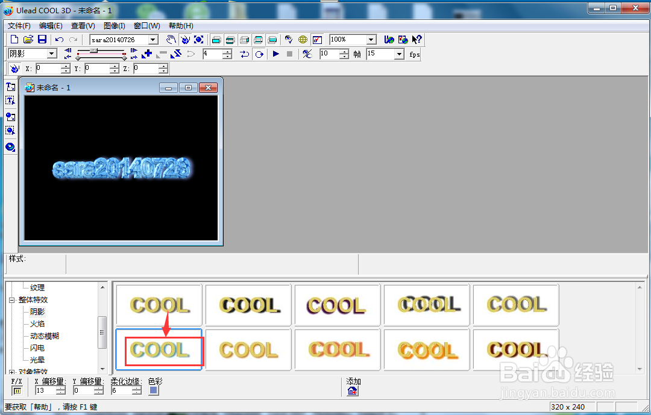The image size is (651, 415).
Task: Select 阴影 in the effects tree
Action: [x=37, y=311]
